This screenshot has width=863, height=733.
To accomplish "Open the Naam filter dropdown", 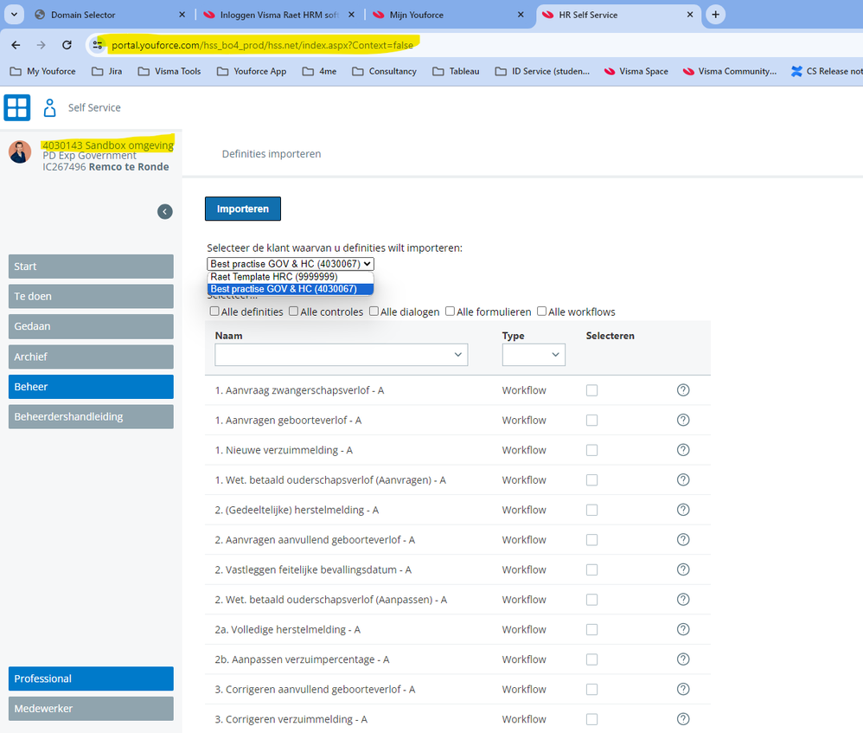I will point(342,355).
